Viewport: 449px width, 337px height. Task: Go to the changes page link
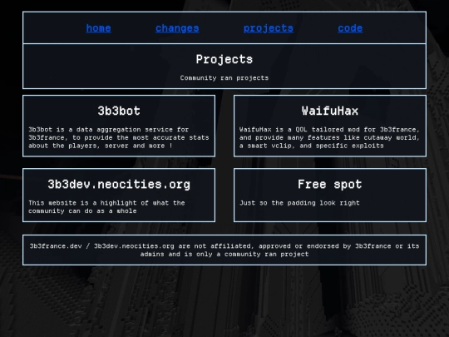(177, 28)
